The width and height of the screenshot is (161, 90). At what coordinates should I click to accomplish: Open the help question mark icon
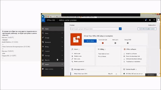pos(154,20)
